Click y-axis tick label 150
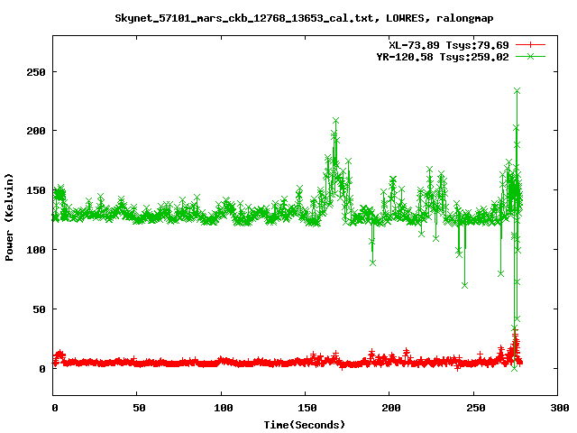Screen dimensions: 577x433 [x=36, y=190]
